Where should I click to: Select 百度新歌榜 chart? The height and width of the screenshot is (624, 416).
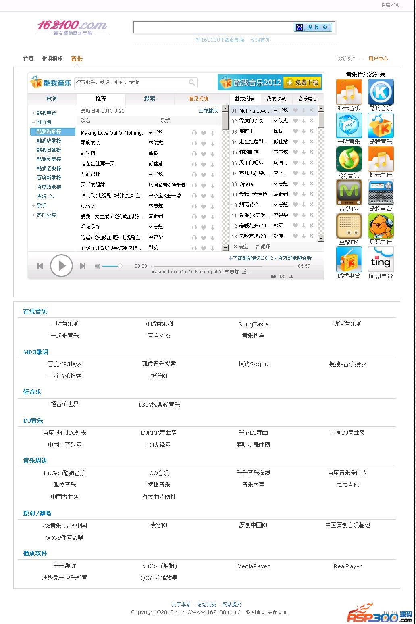pyautogui.click(x=49, y=177)
